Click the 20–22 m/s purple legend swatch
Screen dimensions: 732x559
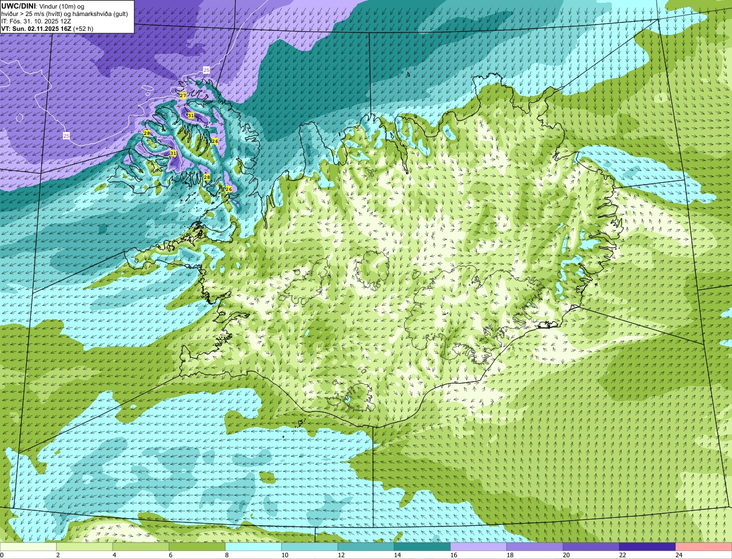591,546
